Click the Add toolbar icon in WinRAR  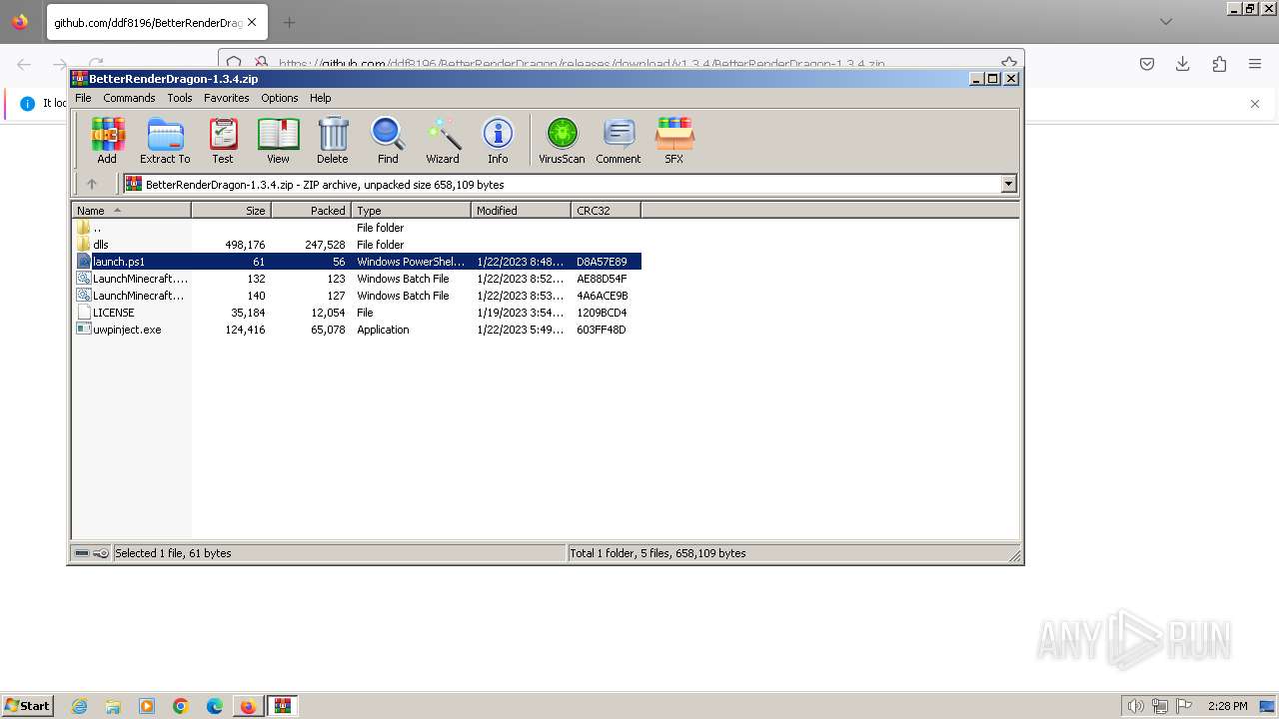pos(107,140)
